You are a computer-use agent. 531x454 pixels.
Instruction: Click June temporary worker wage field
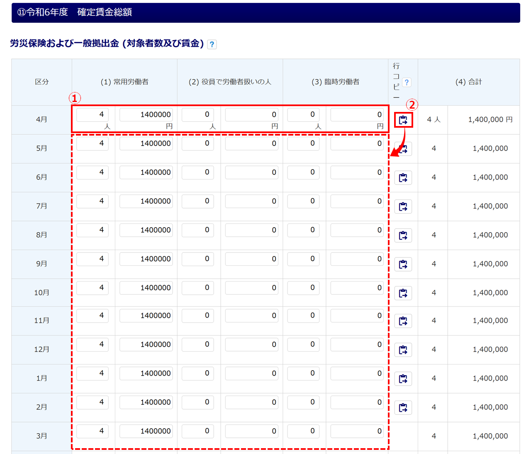(357, 172)
